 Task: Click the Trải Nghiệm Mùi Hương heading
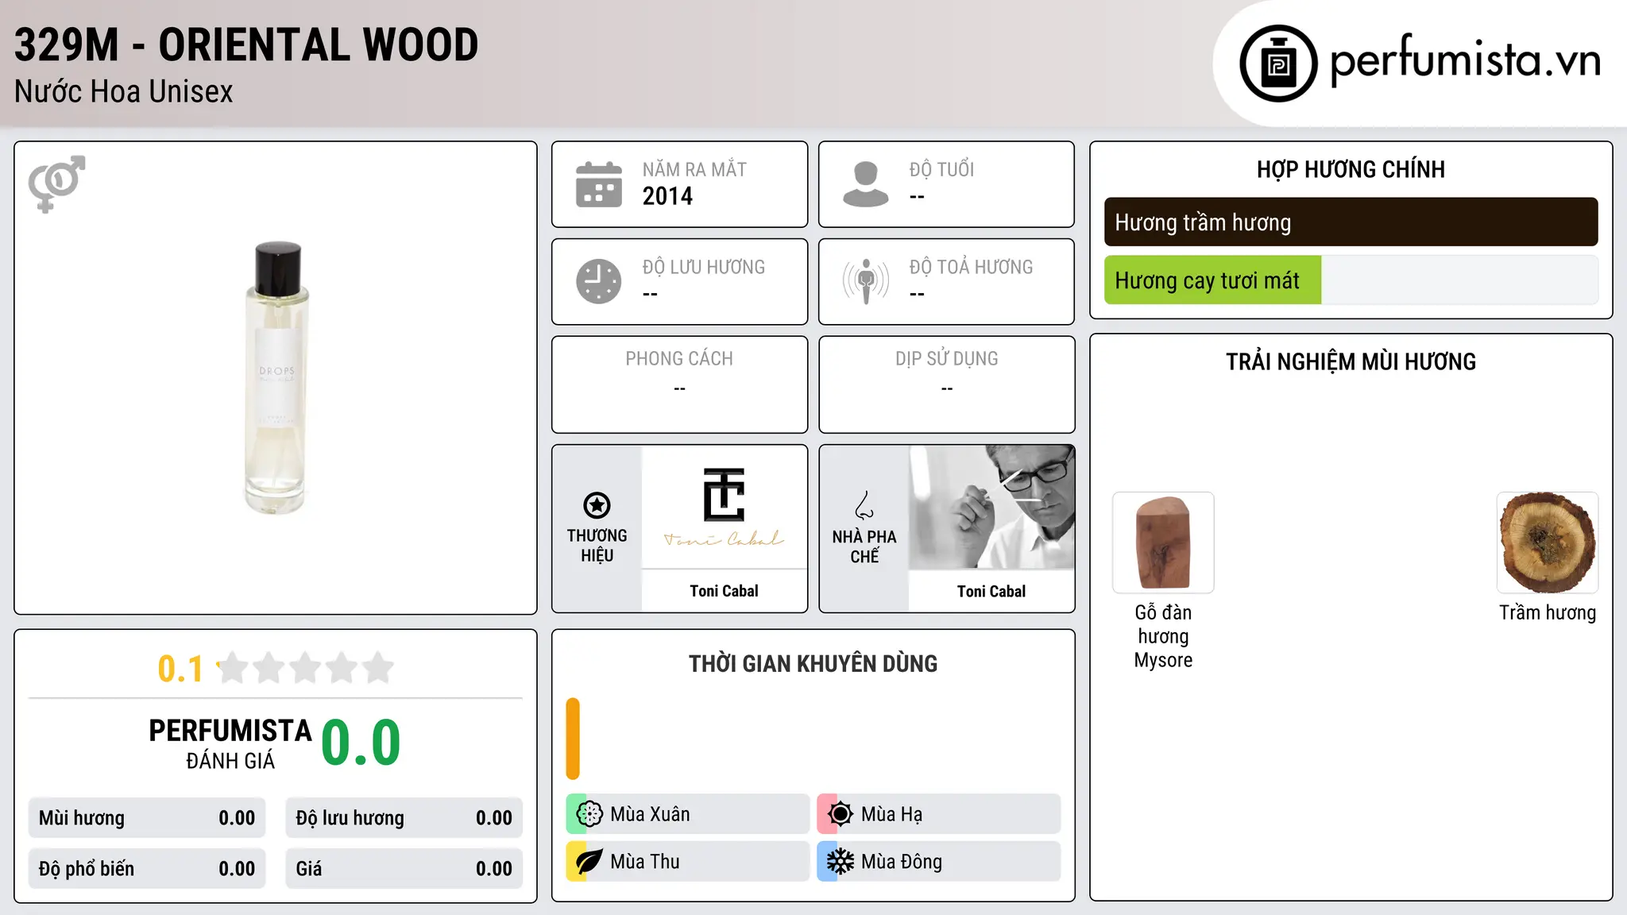(x=1351, y=362)
